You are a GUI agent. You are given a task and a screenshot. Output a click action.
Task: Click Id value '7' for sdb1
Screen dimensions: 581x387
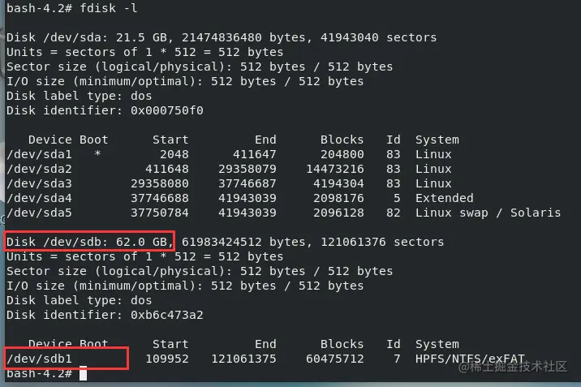397,359
